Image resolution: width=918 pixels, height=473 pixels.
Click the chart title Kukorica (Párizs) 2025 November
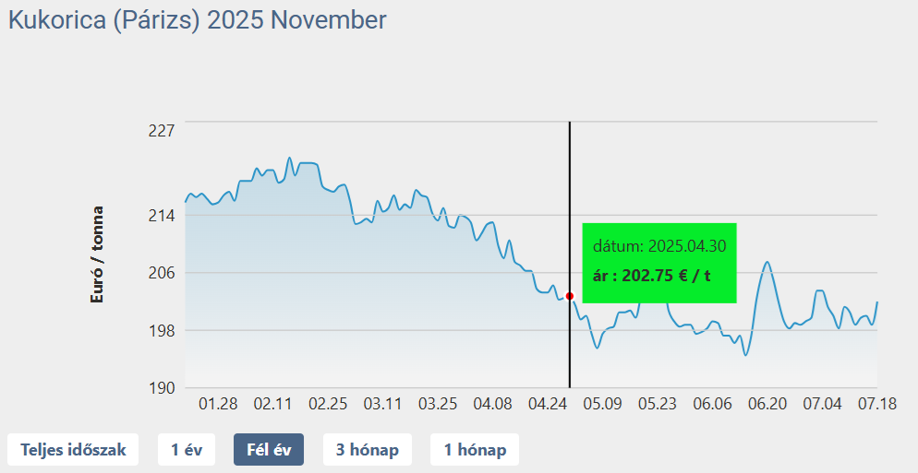tap(198, 20)
